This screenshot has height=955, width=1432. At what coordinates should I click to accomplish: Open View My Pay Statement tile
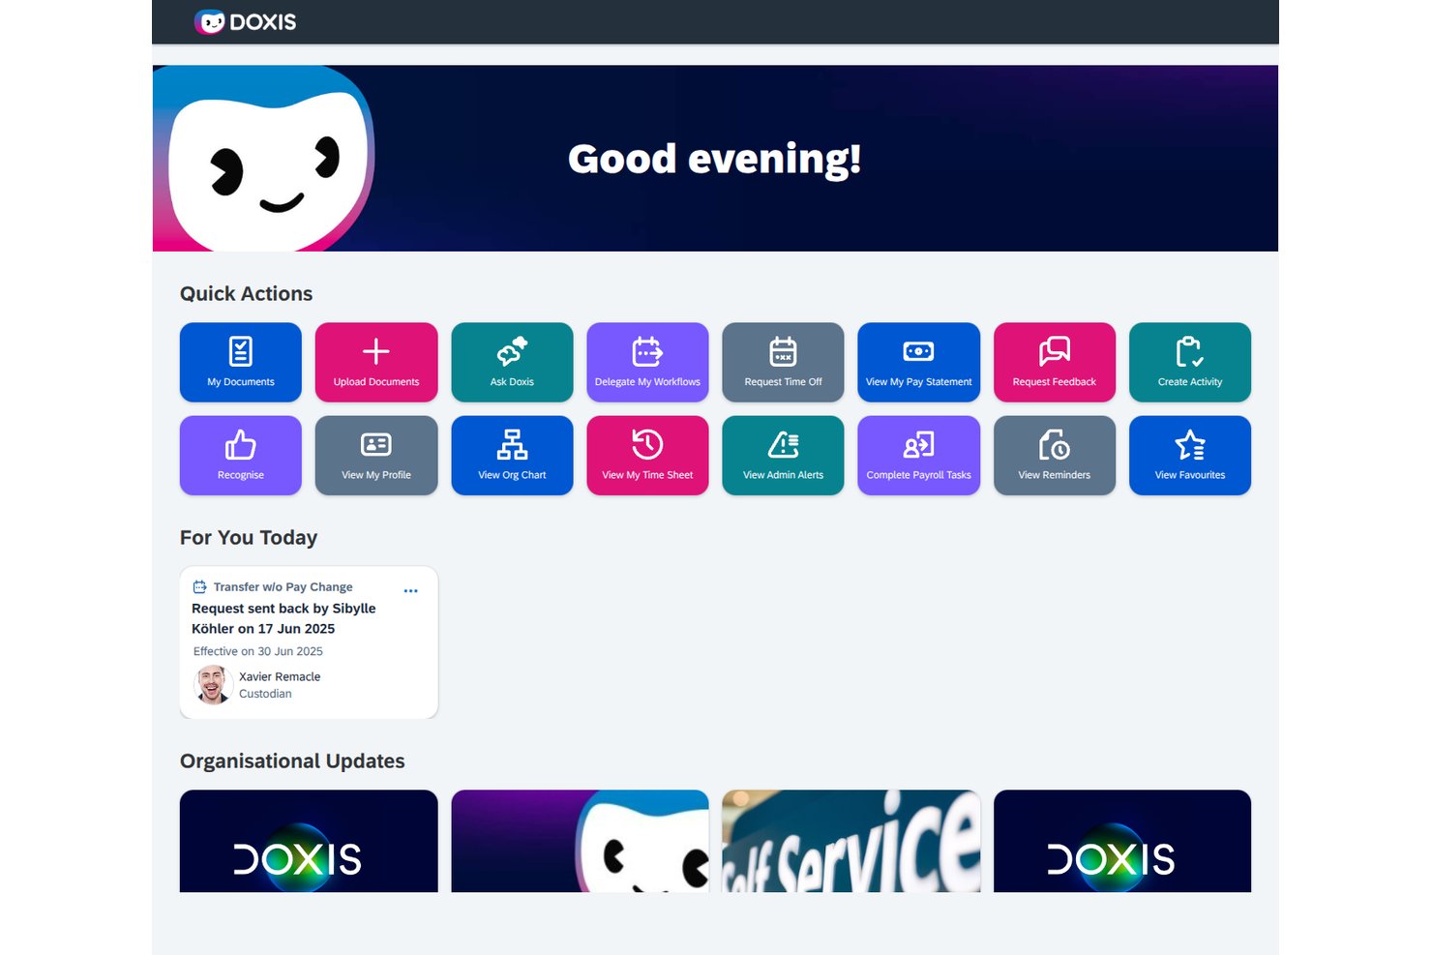click(918, 362)
